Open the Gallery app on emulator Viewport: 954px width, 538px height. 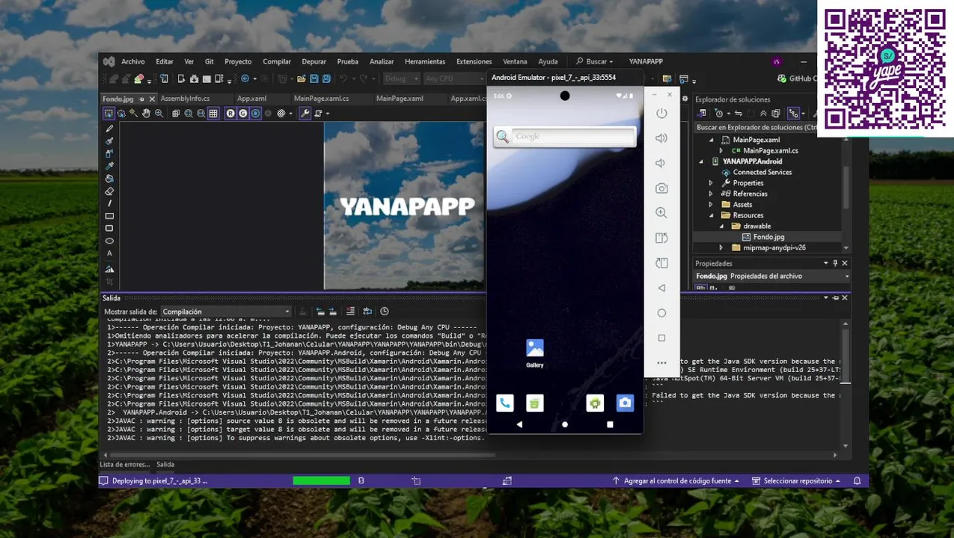click(535, 353)
